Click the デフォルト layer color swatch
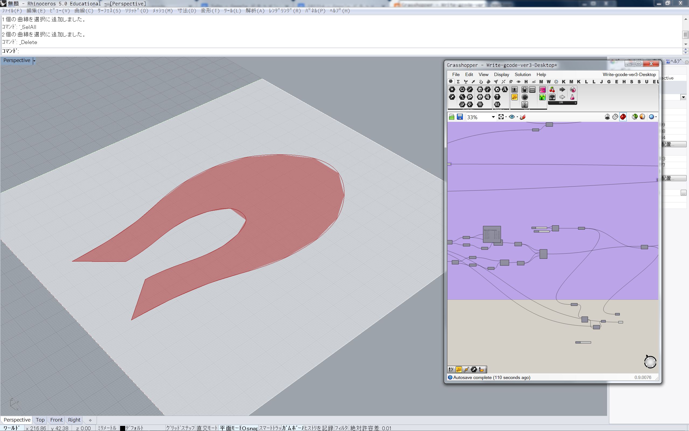 tap(123, 428)
